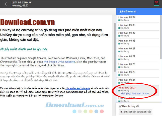Click the back arrow in the header

coord(6,4)
